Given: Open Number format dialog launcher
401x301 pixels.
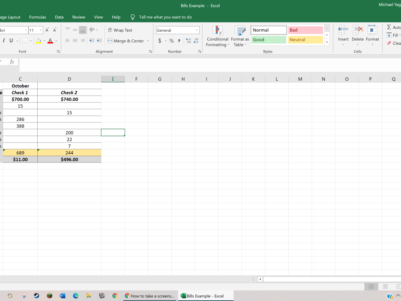Looking at the screenshot, I should tap(199, 51).
